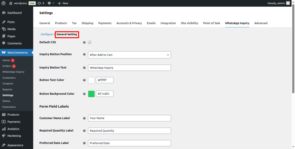Screen dimensions: 295x149
Task: Select the WhatsApp Inquiry tab
Action: click(x=237, y=23)
